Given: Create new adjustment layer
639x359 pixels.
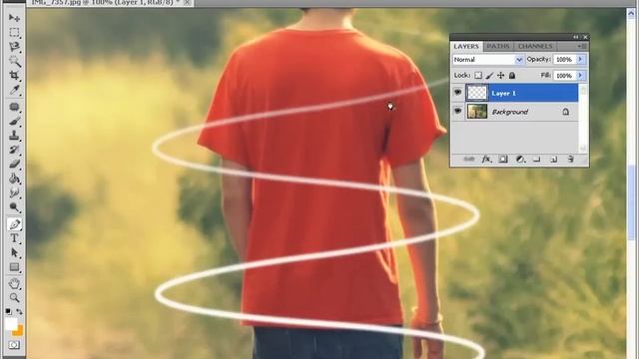Looking at the screenshot, I should coord(520,160).
